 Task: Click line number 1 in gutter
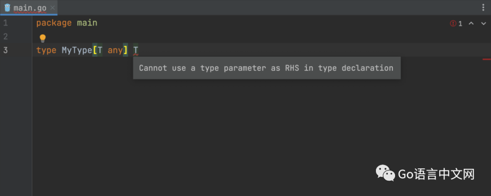click(5, 23)
